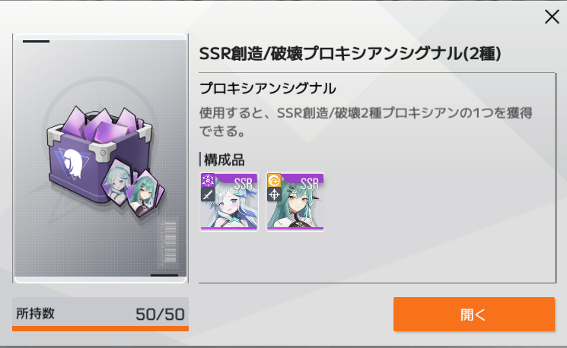This screenshot has height=348, width=567.
Task: Click the orange element icon on second character
Action: pyautogui.click(x=274, y=181)
